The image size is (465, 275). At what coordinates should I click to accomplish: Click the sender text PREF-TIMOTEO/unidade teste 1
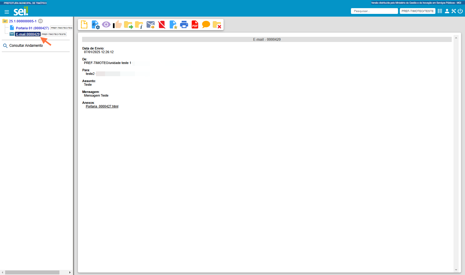tap(107, 63)
